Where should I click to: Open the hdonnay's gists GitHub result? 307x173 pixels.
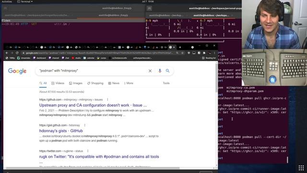61,131
